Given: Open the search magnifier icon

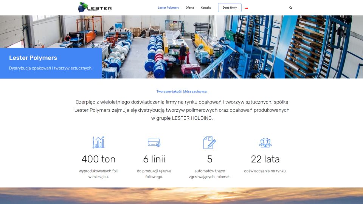Looking at the screenshot, I should coord(290,8).
